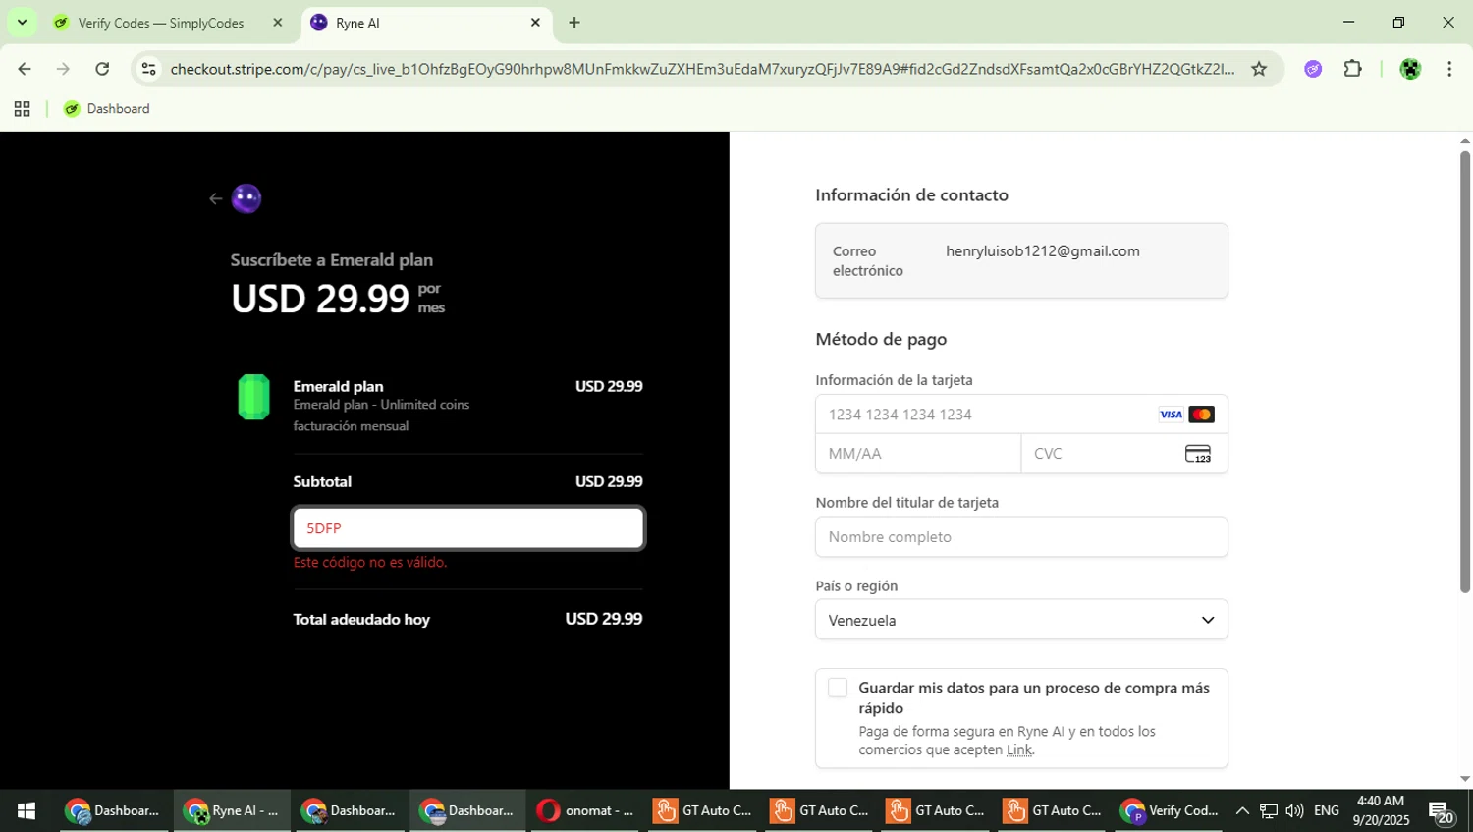Open the purple extension icon in toolbar

pos(1313,69)
